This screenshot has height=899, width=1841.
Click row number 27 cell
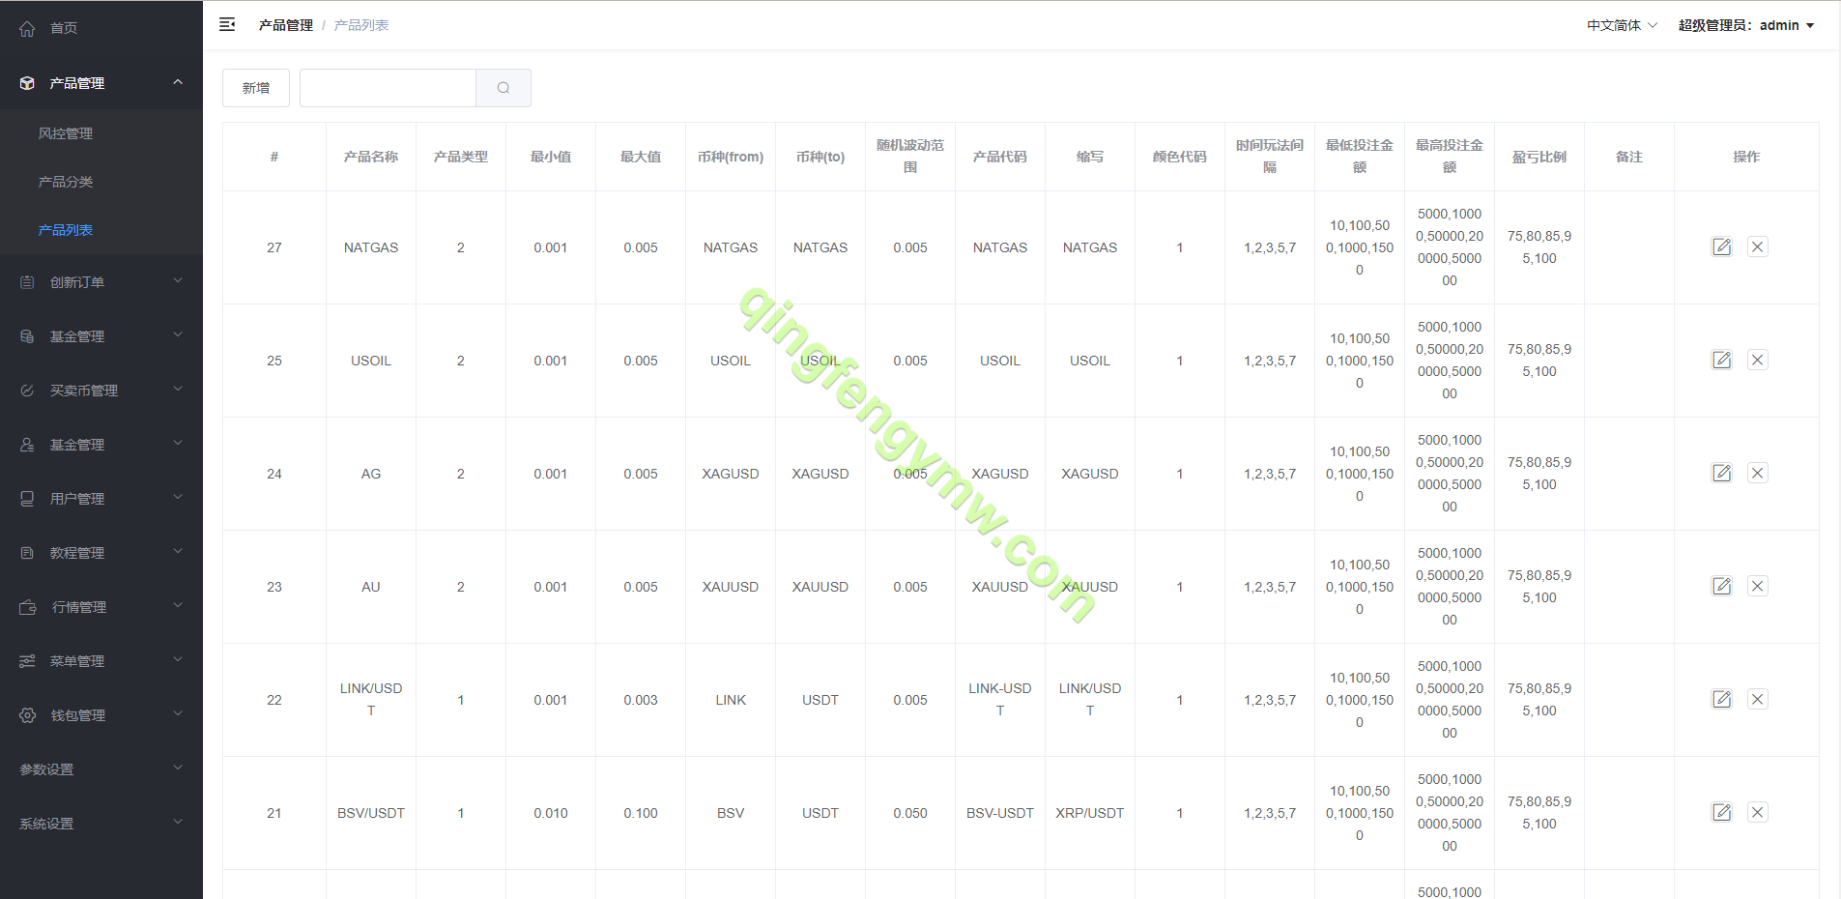[x=274, y=247]
